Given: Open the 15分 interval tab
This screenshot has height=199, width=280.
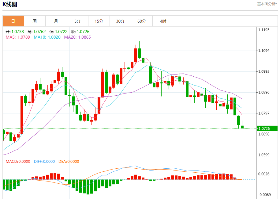Looking at the screenshot, I should [99, 21].
